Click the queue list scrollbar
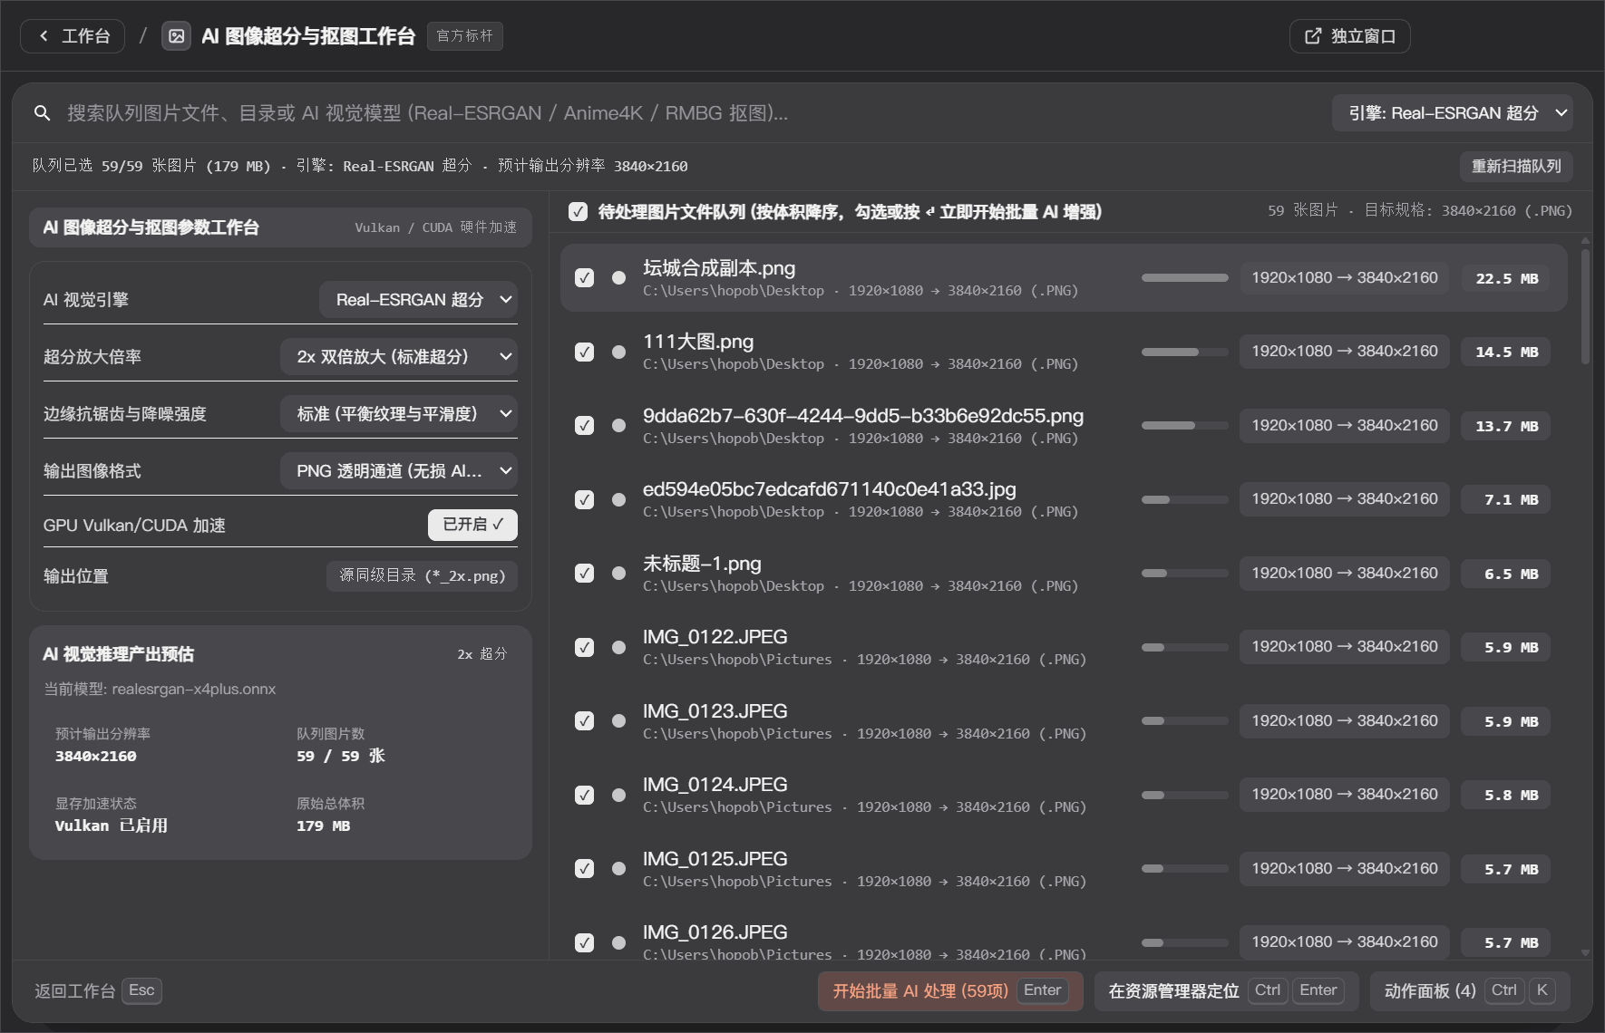1605x1033 pixels. (1585, 306)
